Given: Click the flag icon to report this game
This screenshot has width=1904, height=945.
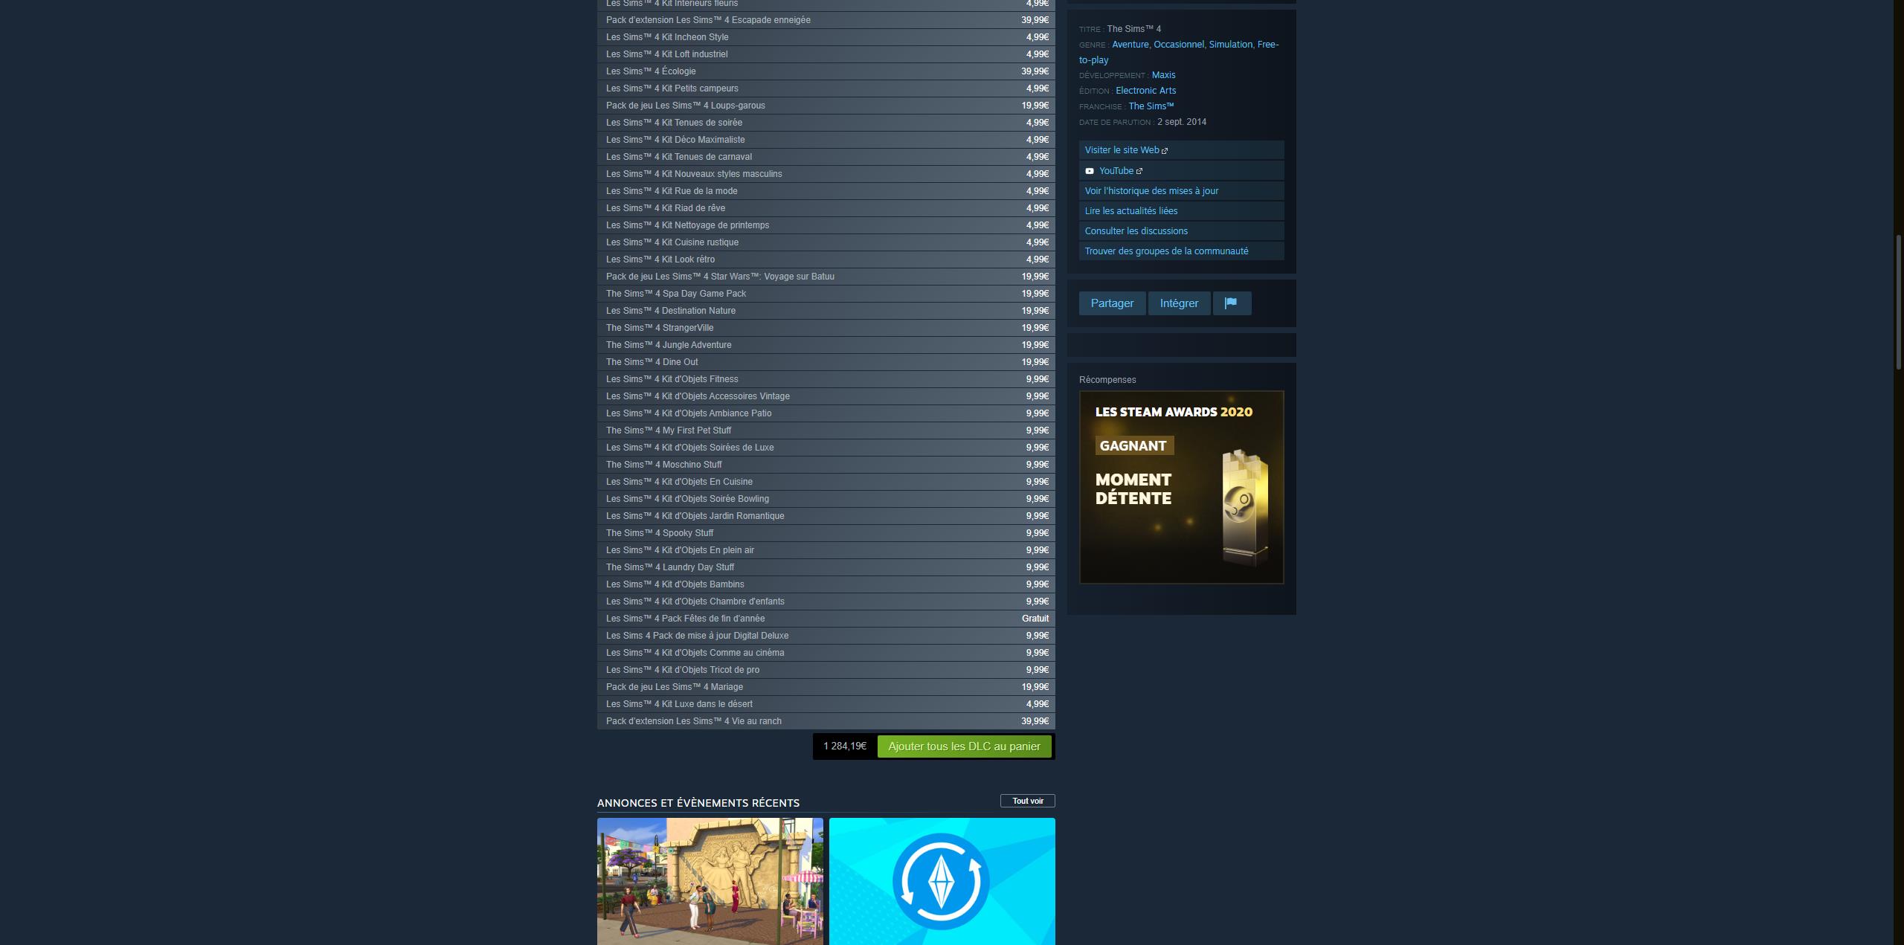Looking at the screenshot, I should pos(1232,303).
